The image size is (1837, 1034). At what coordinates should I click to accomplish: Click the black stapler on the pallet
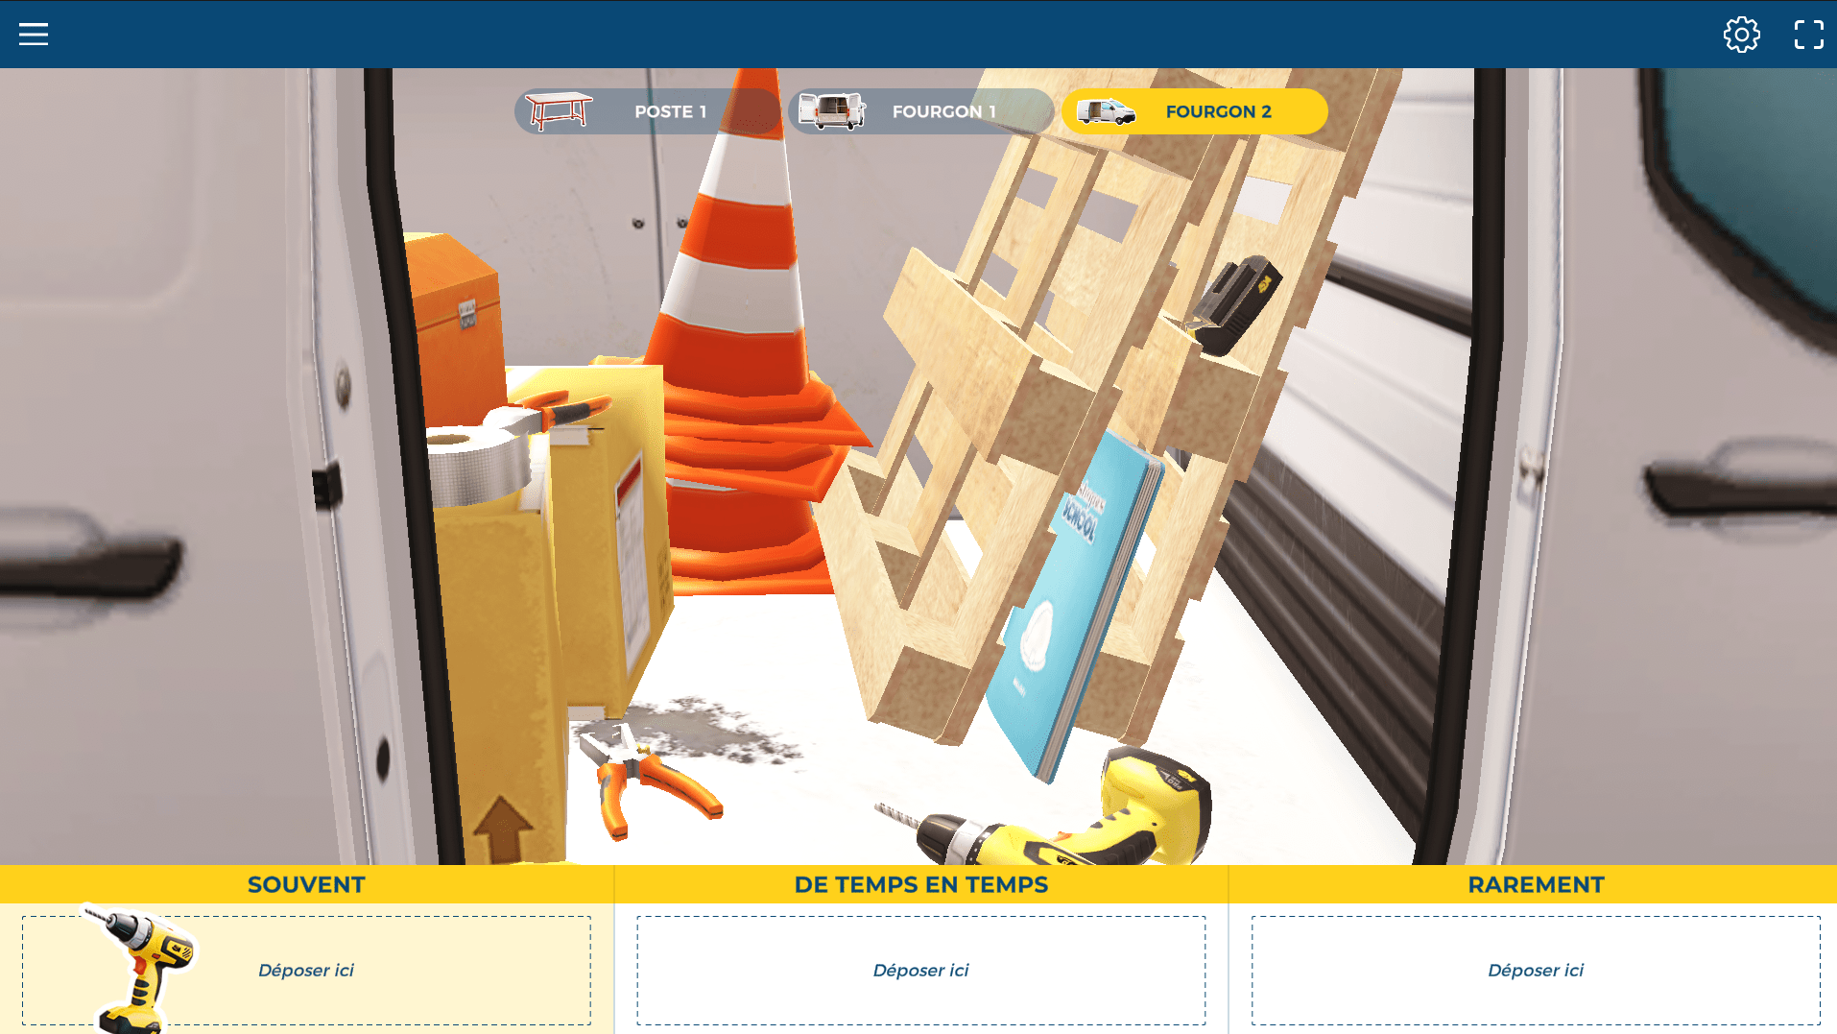(1235, 304)
